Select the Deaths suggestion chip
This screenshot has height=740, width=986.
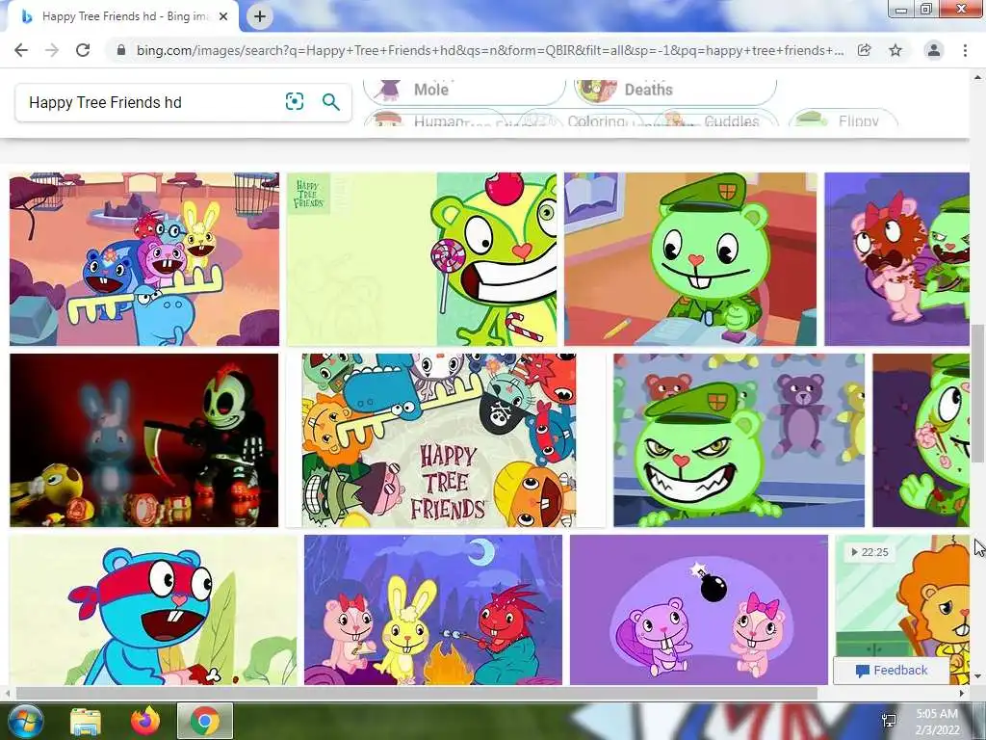(675, 91)
